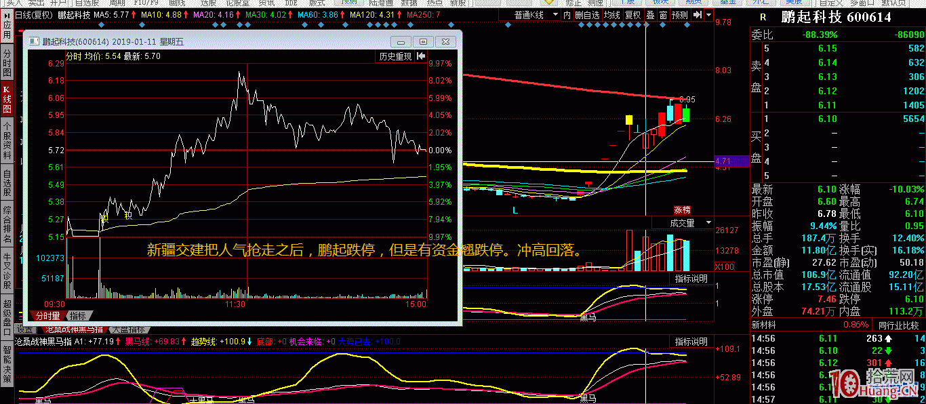The height and width of the screenshot is (404, 926).
Task: Click the buy level 1 price 6.10
Action: (x=828, y=119)
